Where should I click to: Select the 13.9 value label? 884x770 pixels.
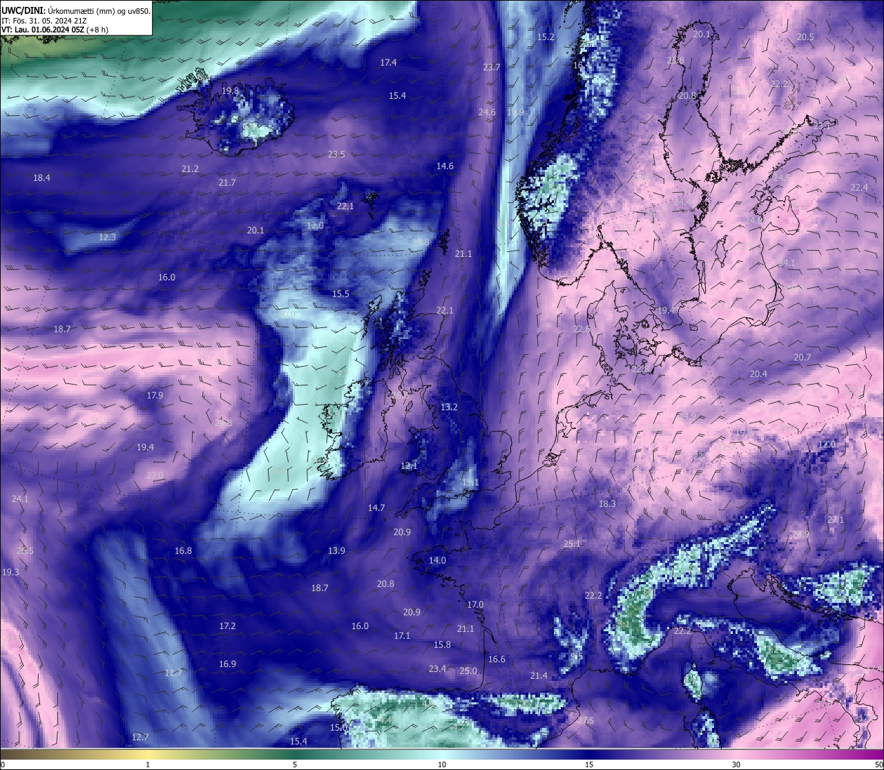pos(336,551)
